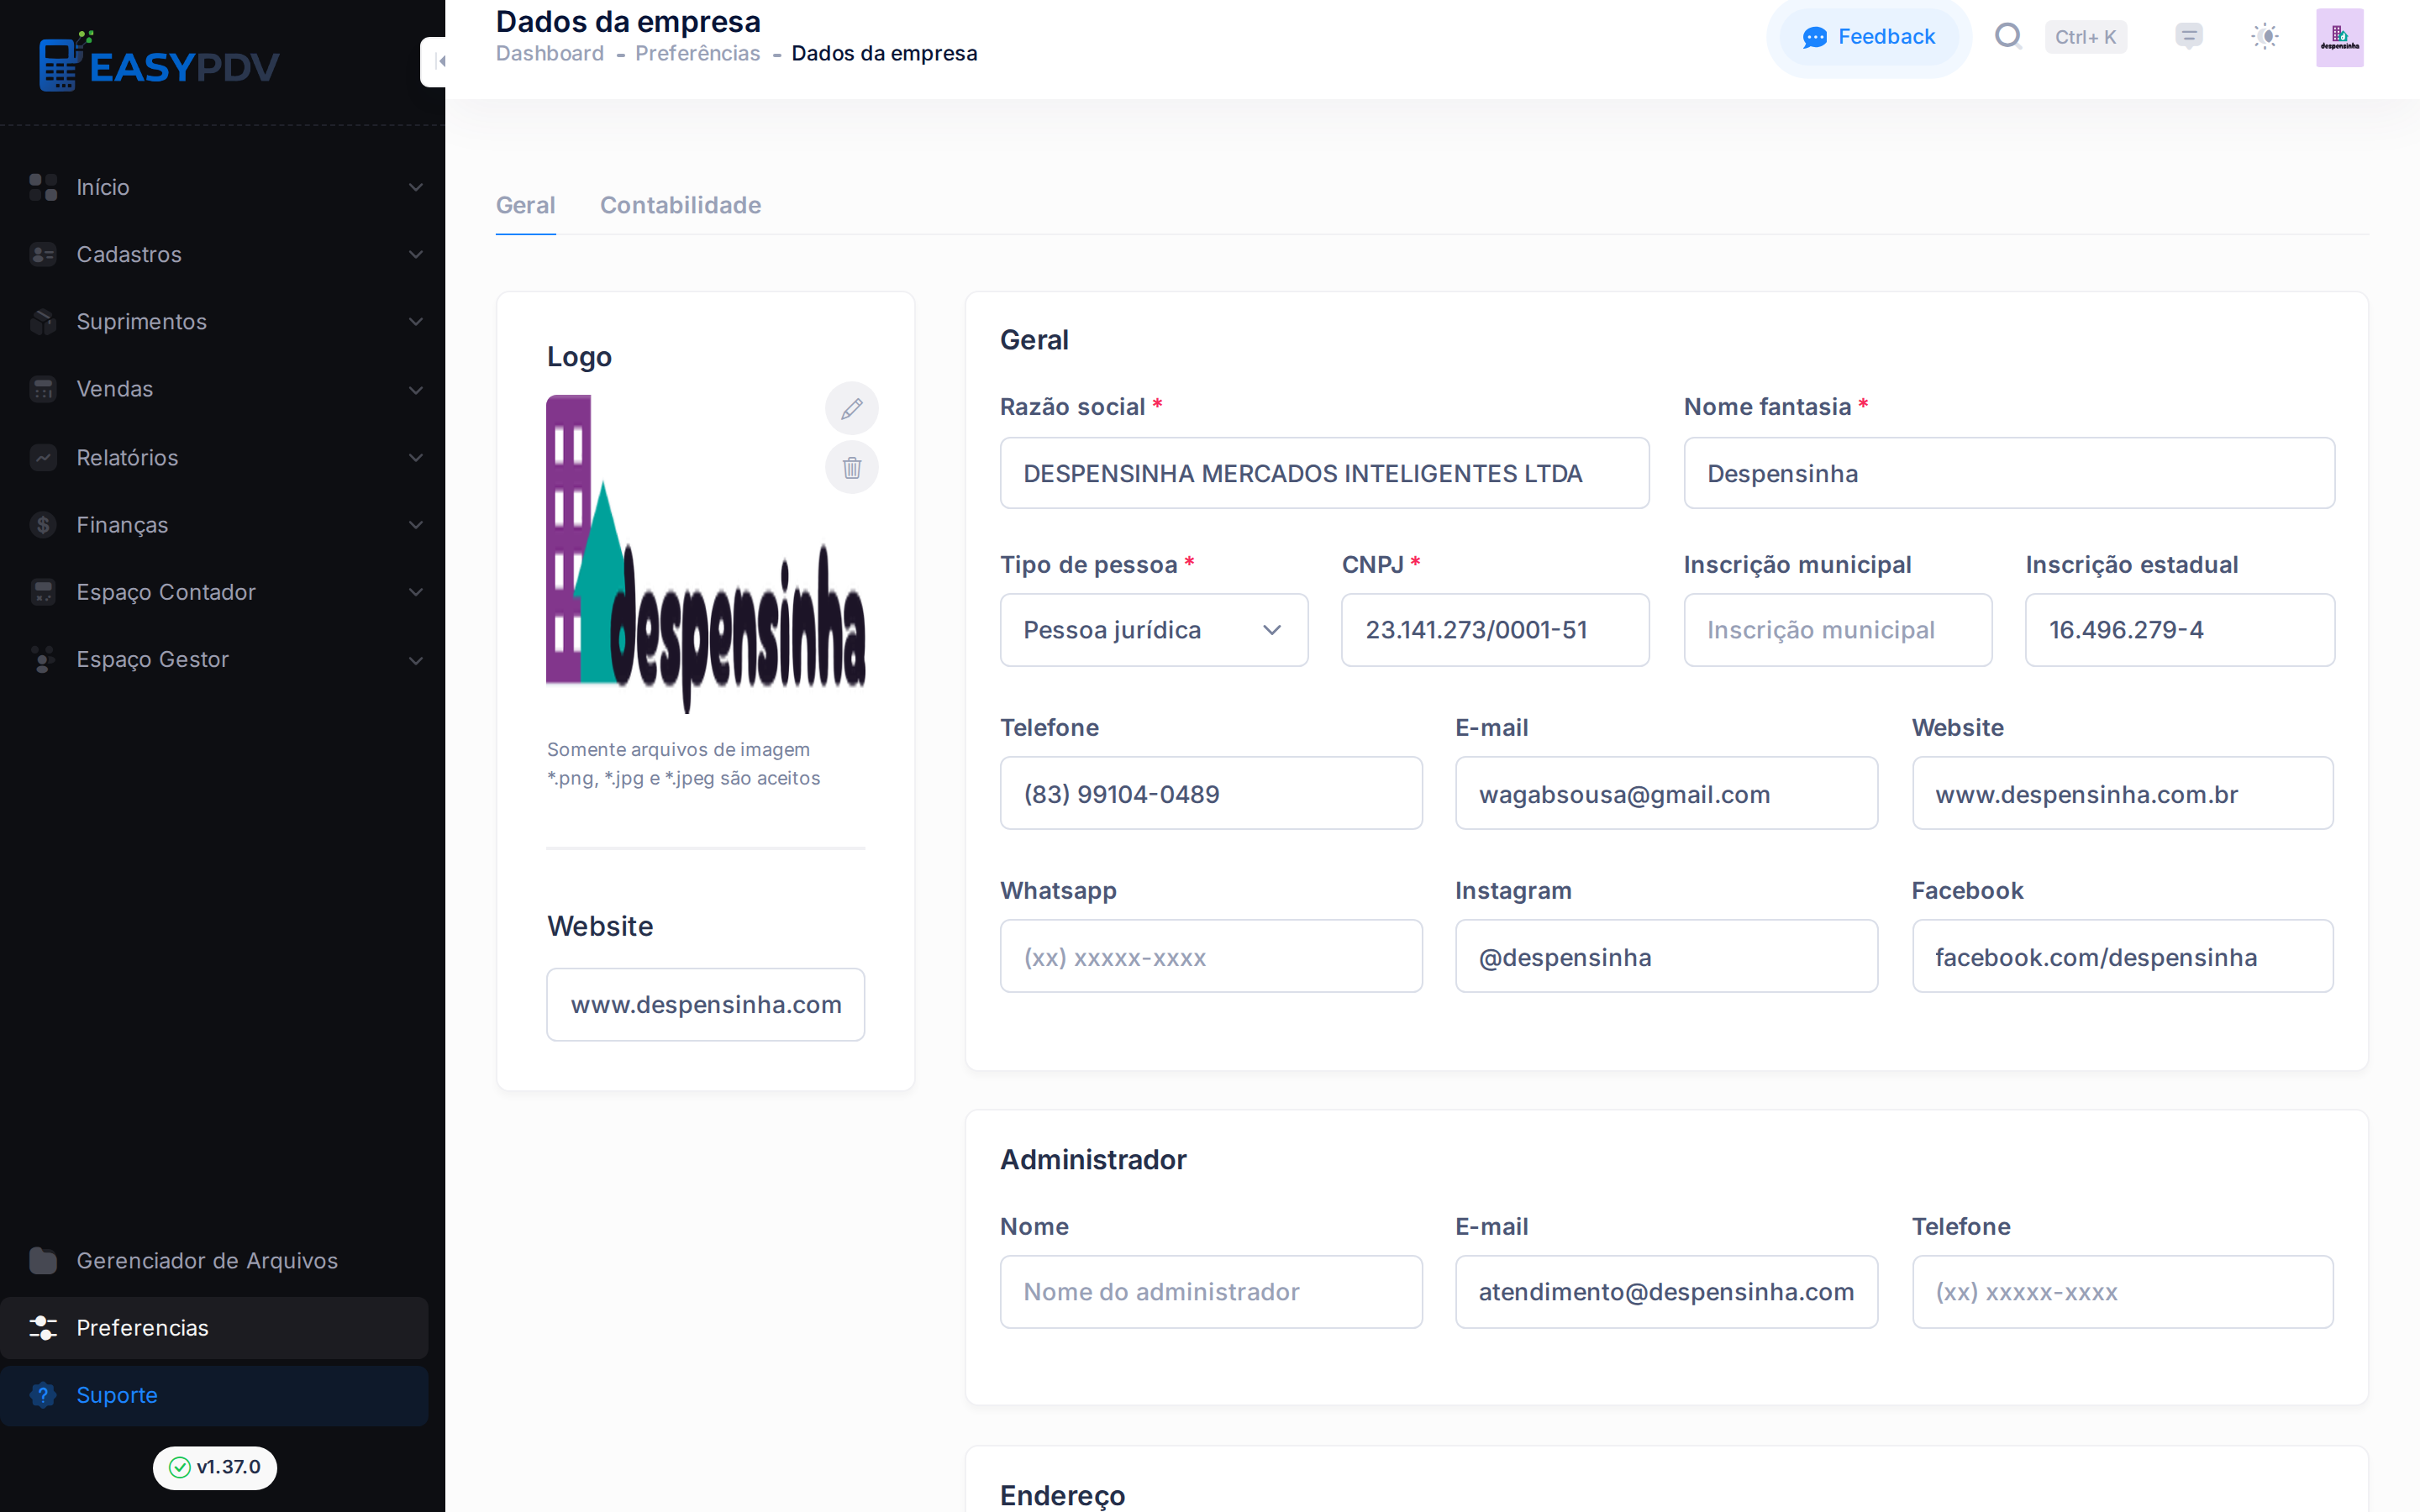The image size is (2420, 1512).
Task: Click the Feedback chat bubble icon
Action: click(x=1815, y=38)
